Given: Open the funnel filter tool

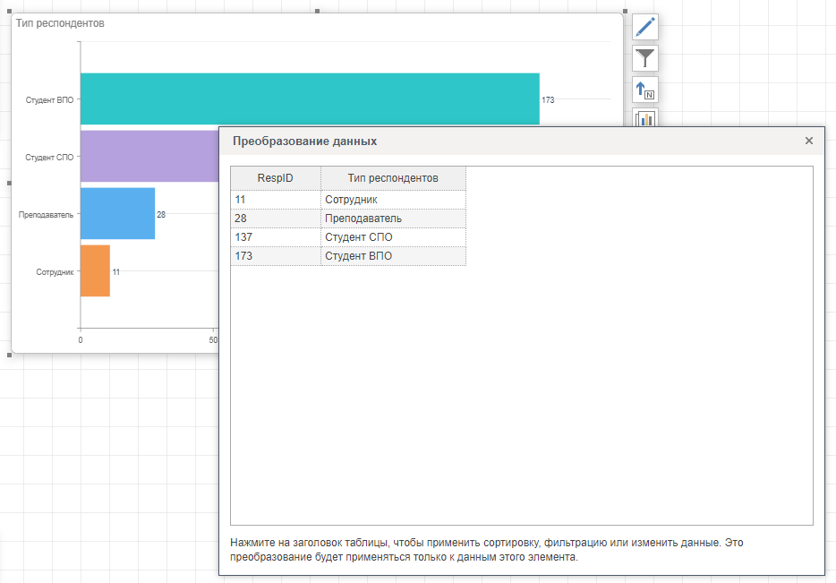Looking at the screenshot, I should click(x=645, y=58).
